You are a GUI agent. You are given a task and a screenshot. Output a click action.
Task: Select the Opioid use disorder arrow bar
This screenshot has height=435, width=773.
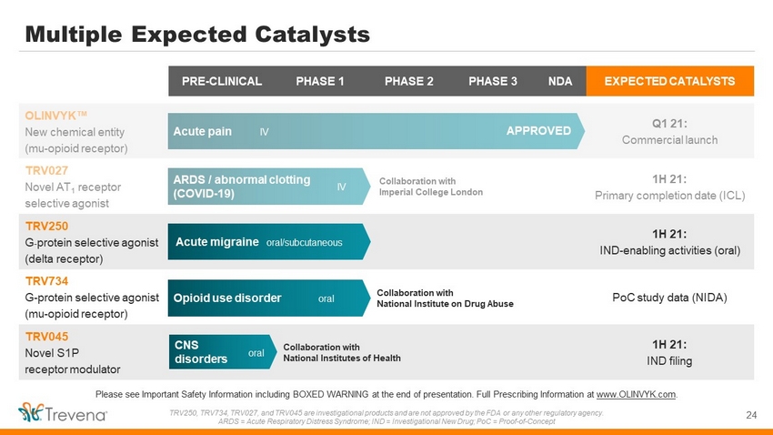[268, 298]
